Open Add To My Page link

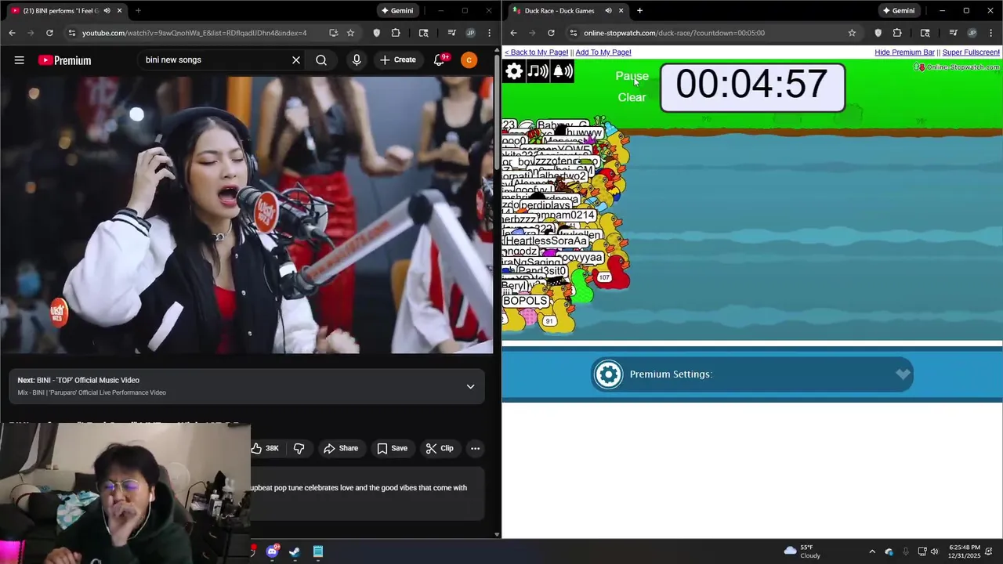click(603, 52)
